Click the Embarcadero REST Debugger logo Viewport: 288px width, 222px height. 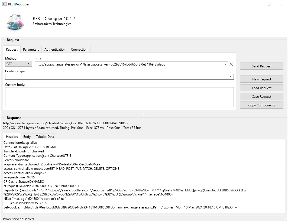point(15,22)
